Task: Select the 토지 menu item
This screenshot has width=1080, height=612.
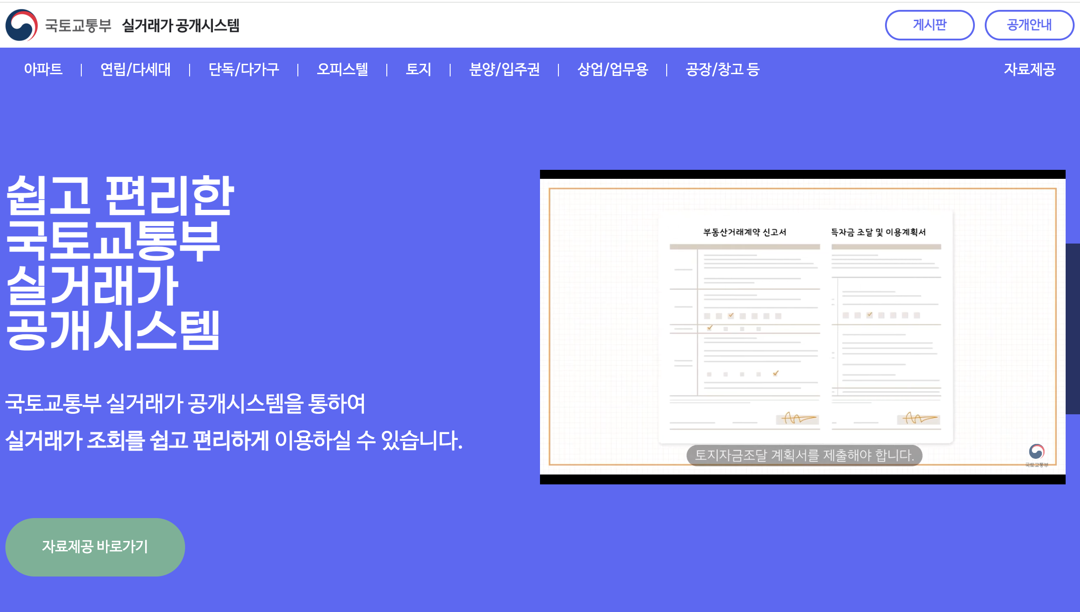Action: pos(418,69)
